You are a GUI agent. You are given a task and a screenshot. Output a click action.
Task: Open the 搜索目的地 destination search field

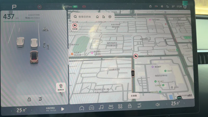click(x=85, y=17)
